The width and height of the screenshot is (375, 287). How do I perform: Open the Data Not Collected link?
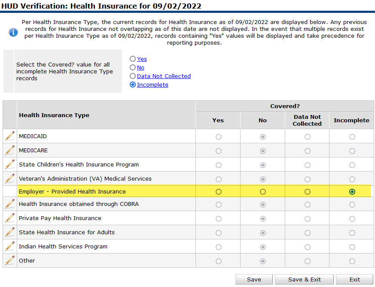tap(164, 76)
